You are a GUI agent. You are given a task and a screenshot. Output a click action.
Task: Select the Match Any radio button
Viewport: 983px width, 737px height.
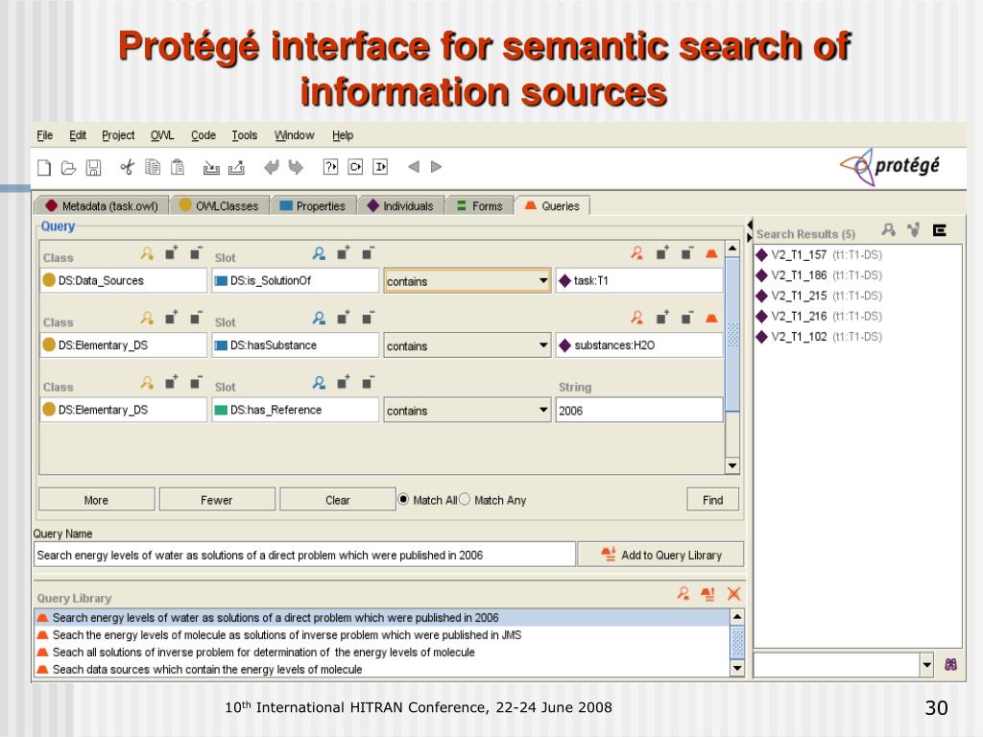[x=465, y=499]
